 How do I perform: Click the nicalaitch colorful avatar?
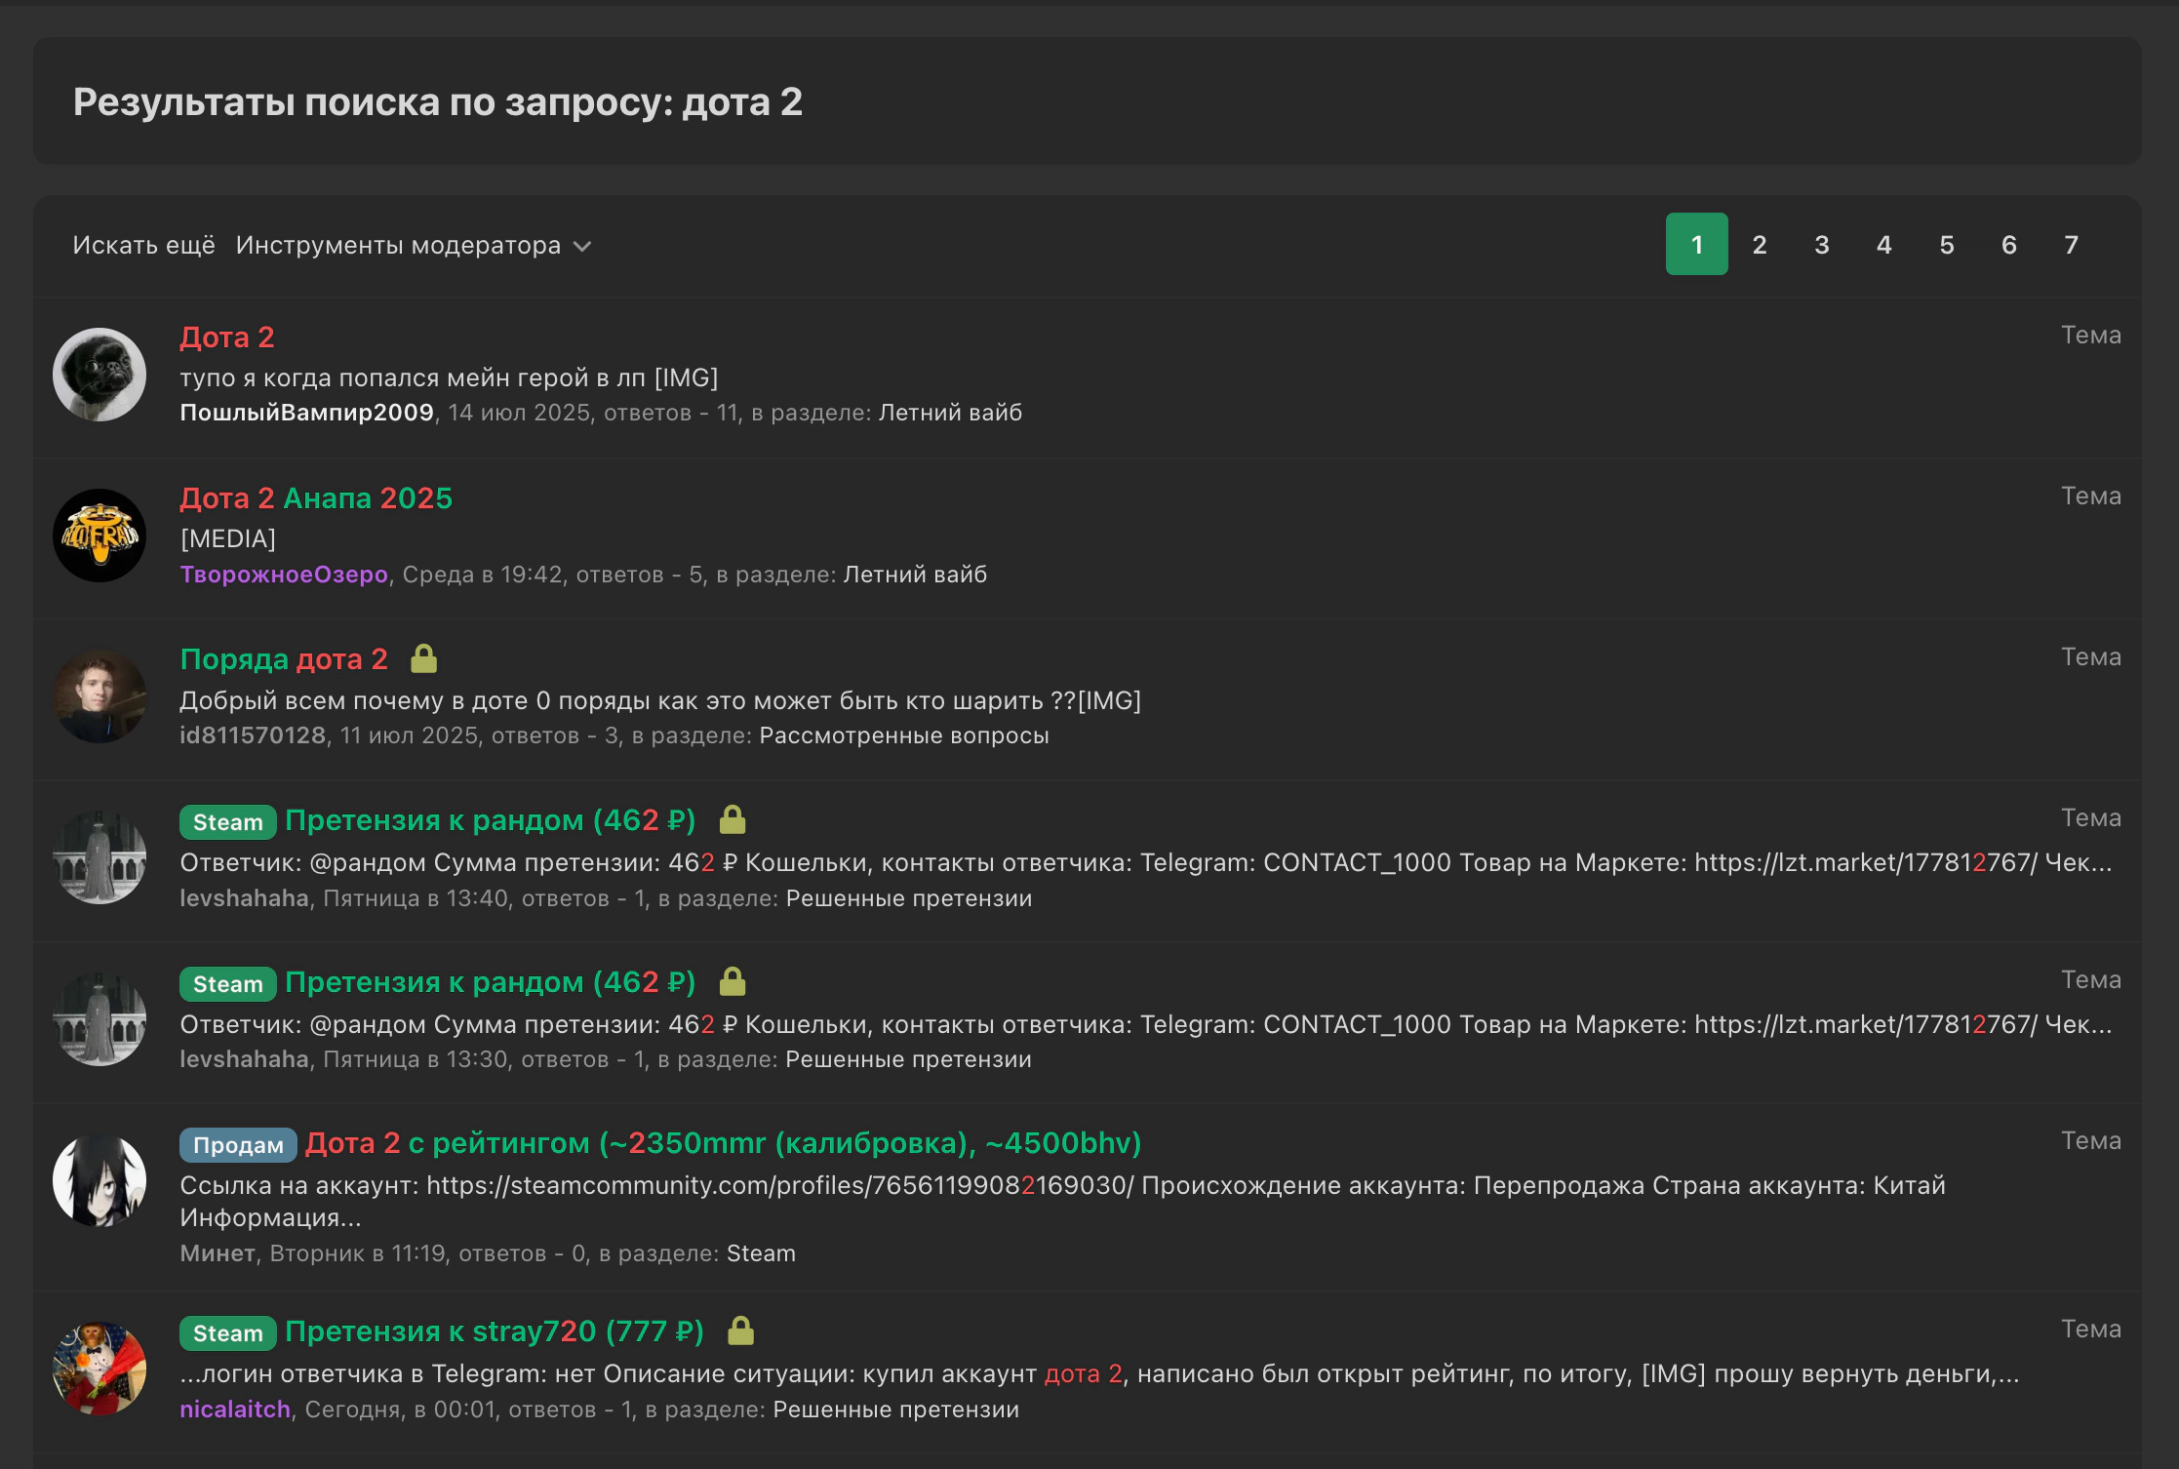(99, 1369)
